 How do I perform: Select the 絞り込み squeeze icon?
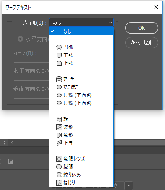59,175
